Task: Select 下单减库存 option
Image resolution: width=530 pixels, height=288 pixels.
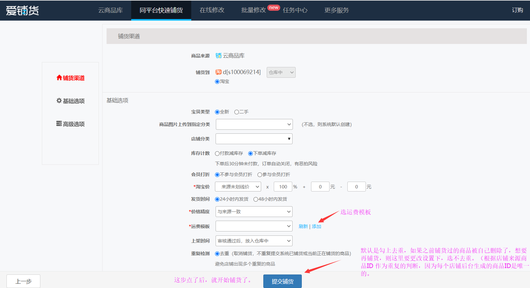Action: click(x=250, y=153)
